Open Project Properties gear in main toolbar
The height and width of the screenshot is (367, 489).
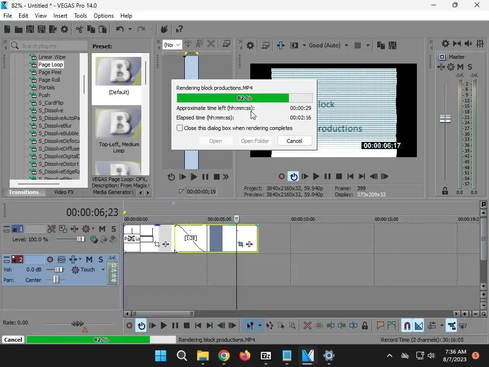[x=64, y=29]
